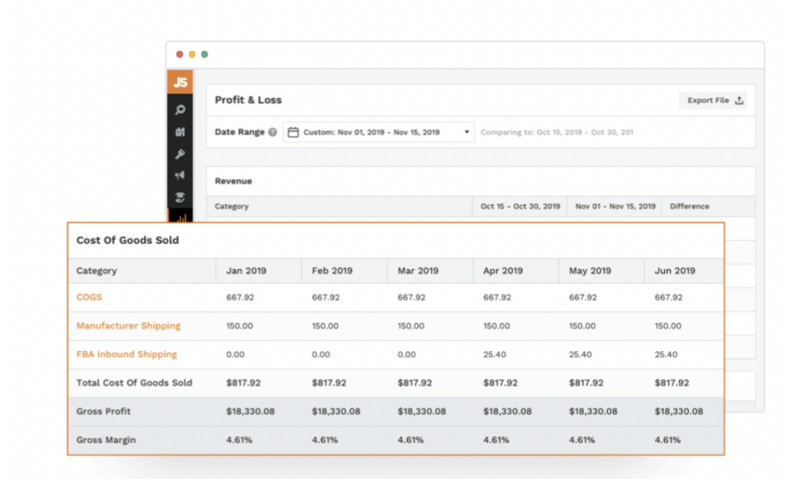Click the yellow window minimize dot
The image size is (788, 479).
[x=192, y=54]
